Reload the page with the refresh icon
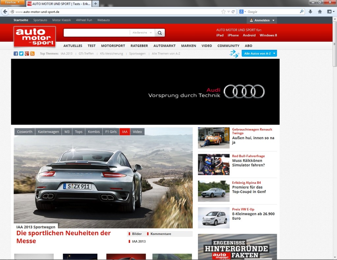Image resolution: width=337 pixels, height=260 pixels. tap(233, 12)
